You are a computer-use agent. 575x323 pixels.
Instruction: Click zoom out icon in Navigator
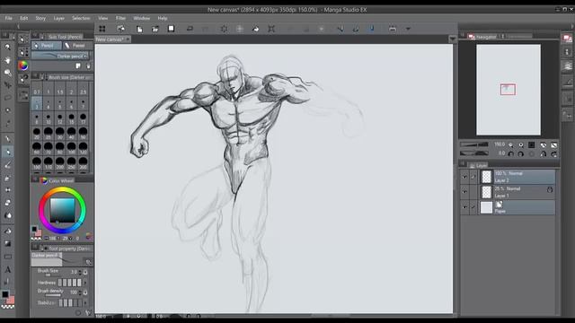coord(510,145)
